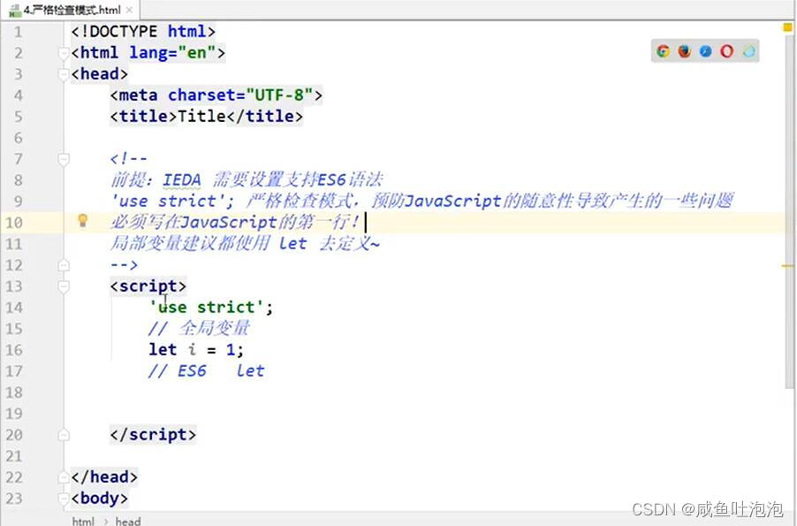The image size is (797, 526).
Task: Fold the comment end marker at line 12
Action: coord(64,265)
